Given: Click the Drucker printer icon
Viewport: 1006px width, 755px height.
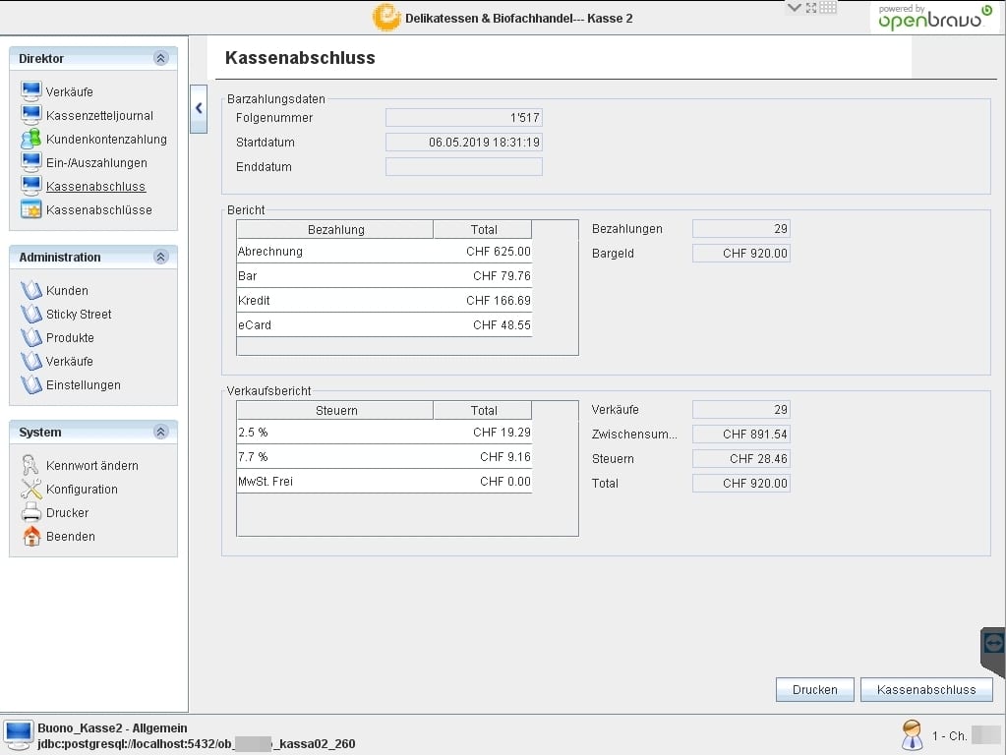Looking at the screenshot, I should click(30, 512).
